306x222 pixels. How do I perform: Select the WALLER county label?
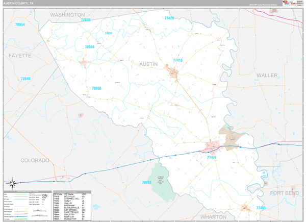tap(267, 75)
